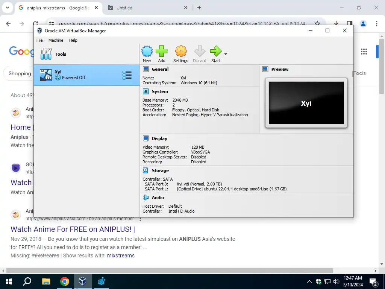Click the Intel HD Audio controller value

point(181,211)
